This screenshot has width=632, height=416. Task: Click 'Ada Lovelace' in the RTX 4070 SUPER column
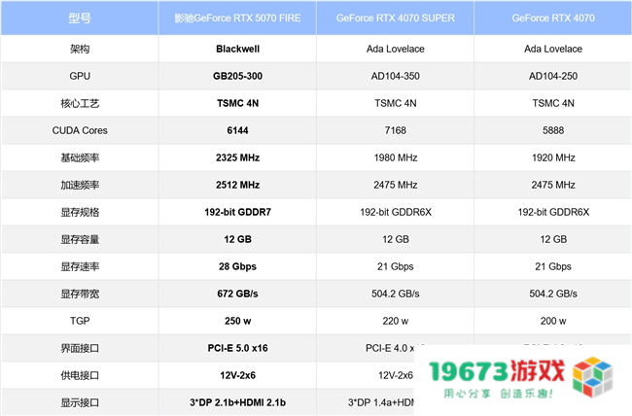(x=396, y=49)
